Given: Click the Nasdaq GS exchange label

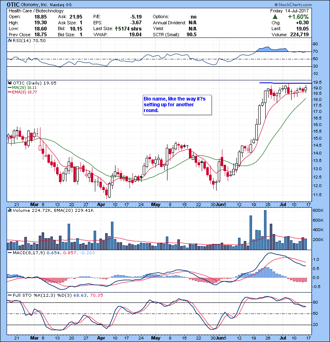Looking at the screenshot, I should (x=61, y=5).
